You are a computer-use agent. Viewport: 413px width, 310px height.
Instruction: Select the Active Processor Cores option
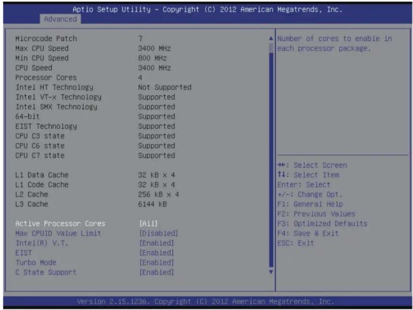[60, 223]
